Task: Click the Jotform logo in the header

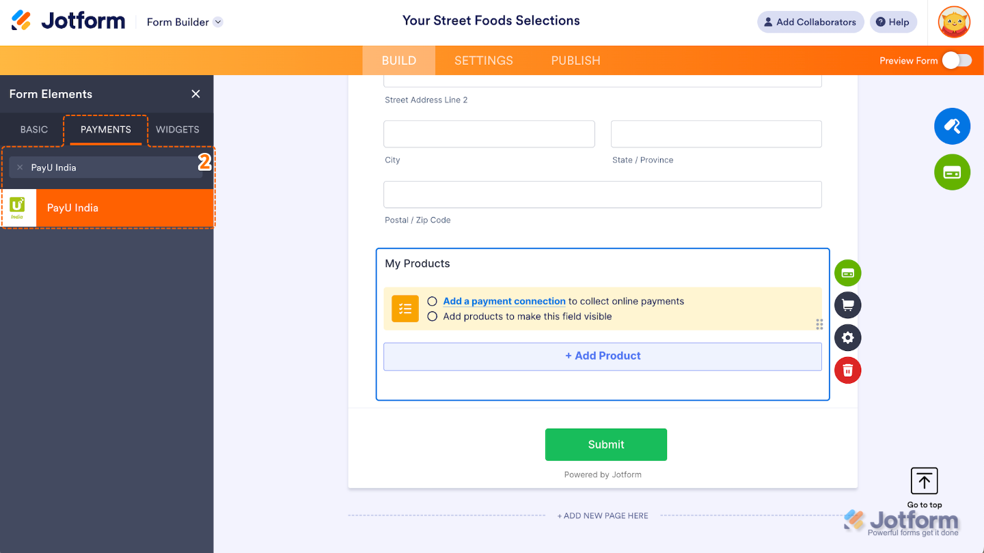Action: 68,20
